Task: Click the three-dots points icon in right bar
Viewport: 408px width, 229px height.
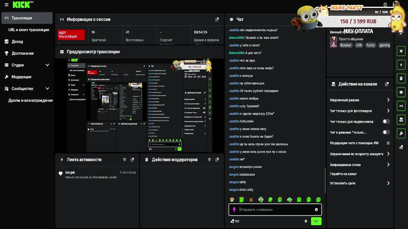Action: point(401,147)
